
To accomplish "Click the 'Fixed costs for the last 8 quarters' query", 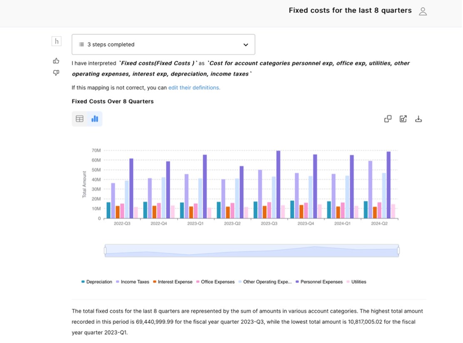I will click(x=350, y=10).
